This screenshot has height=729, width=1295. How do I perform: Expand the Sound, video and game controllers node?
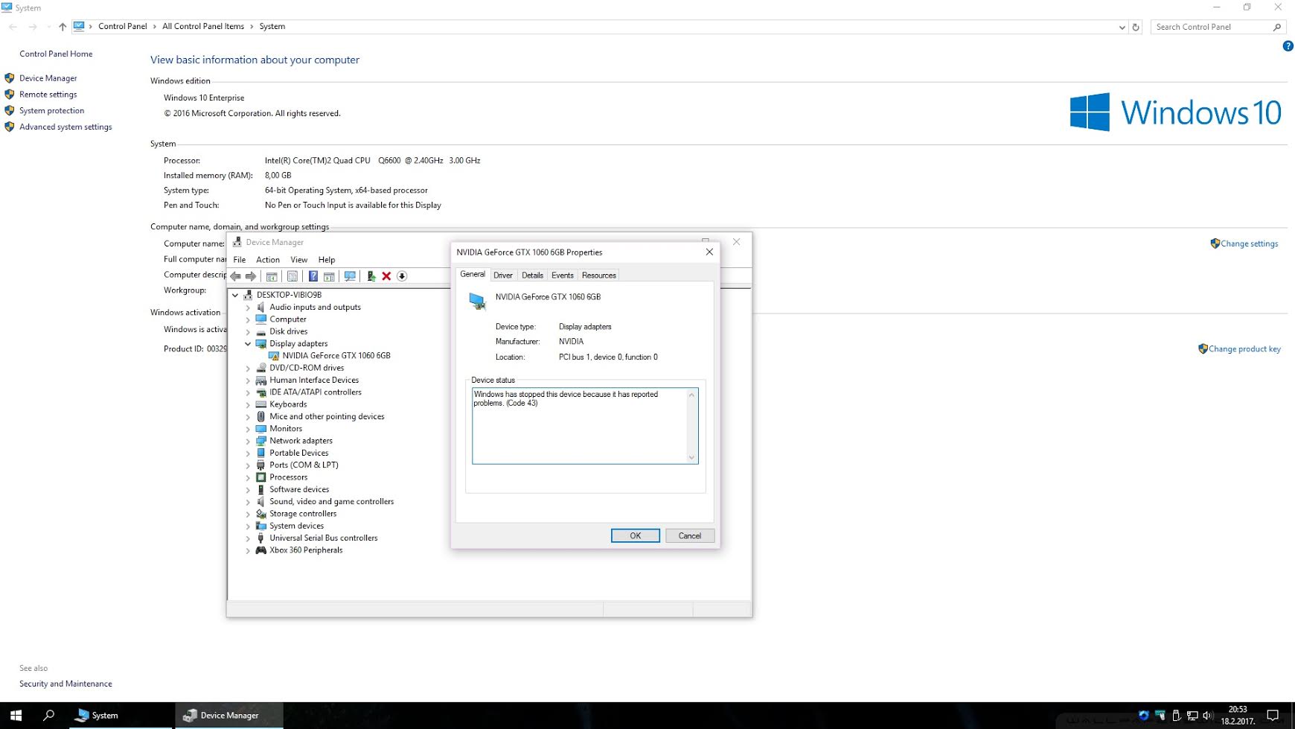248,502
